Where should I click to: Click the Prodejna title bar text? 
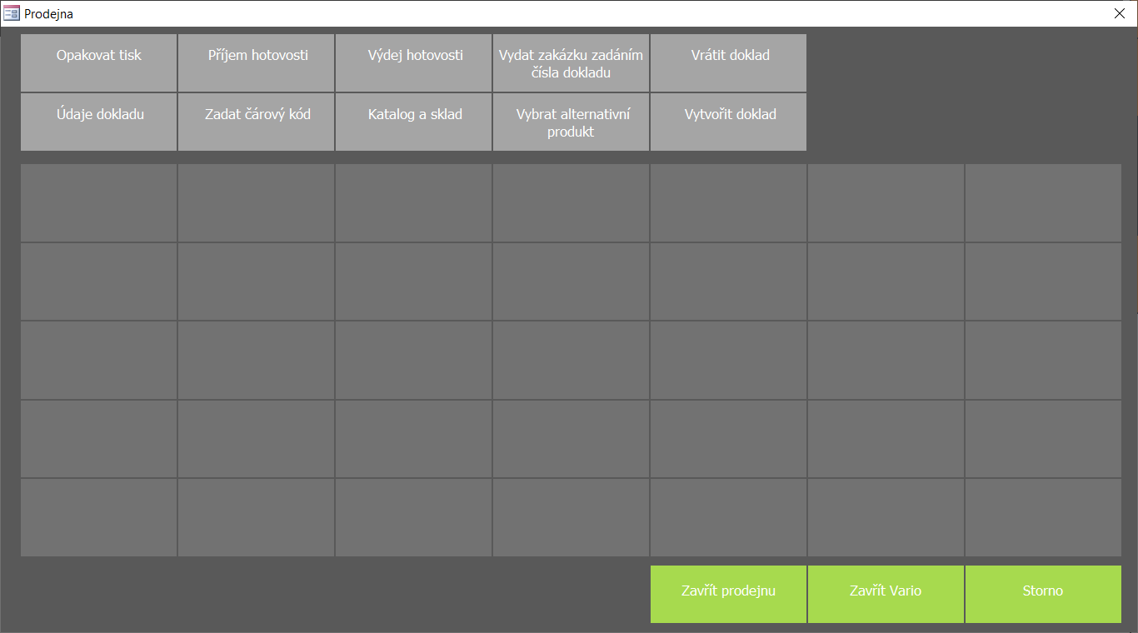pos(49,14)
